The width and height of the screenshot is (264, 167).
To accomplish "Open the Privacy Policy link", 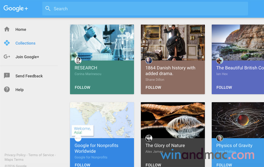I will (x=15, y=155).
